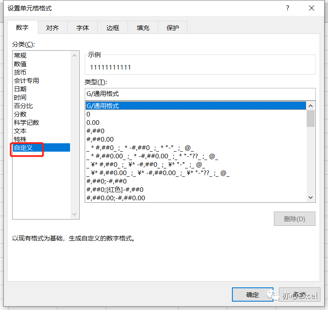
Task: Click the help question mark icon
Action: coord(288,8)
